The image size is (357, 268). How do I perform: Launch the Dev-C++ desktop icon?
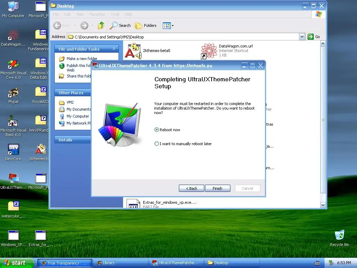13,152
